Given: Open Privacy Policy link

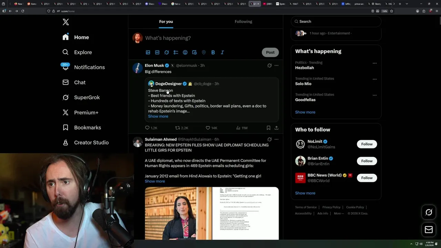Looking at the screenshot, I should (331, 207).
